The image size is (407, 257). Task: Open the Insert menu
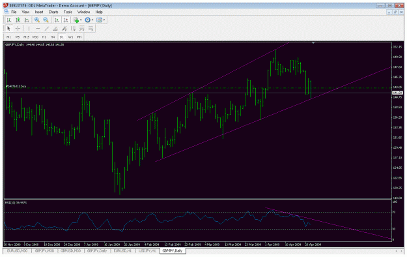[x=39, y=12]
